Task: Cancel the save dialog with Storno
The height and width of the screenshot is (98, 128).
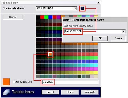Action: [118, 38]
